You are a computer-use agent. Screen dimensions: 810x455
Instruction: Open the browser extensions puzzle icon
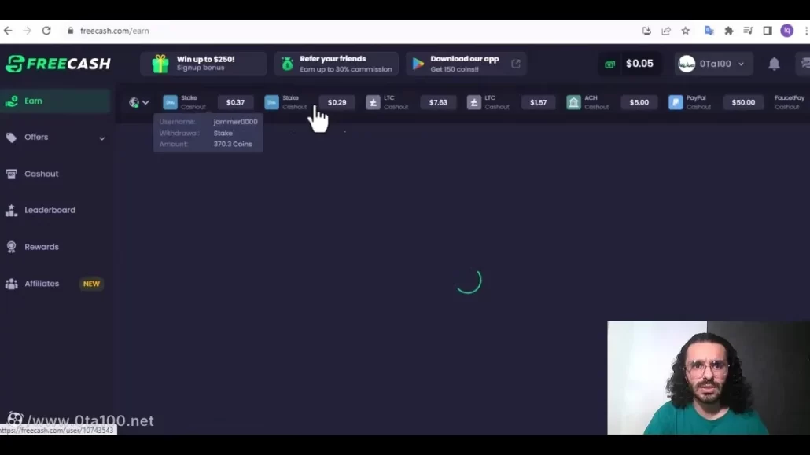[729, 31]
